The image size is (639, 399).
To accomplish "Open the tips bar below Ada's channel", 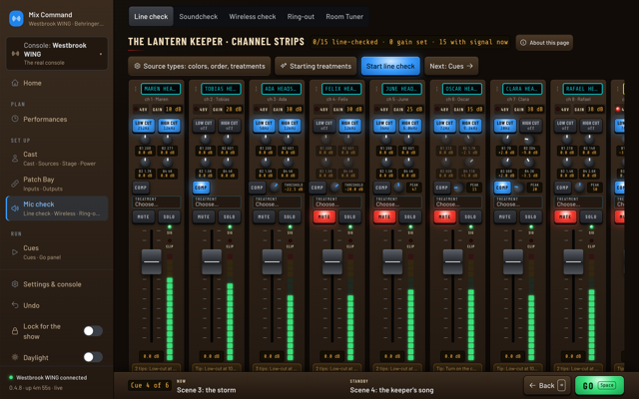I will coord(278,368).
